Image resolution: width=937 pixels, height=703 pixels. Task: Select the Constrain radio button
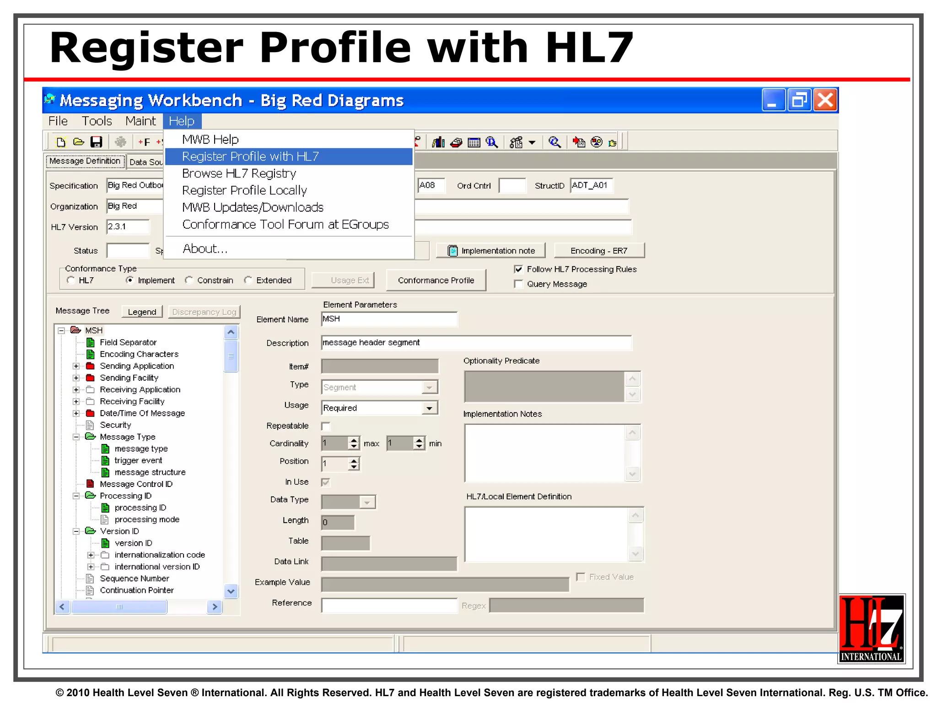click(x=189, y=280)
